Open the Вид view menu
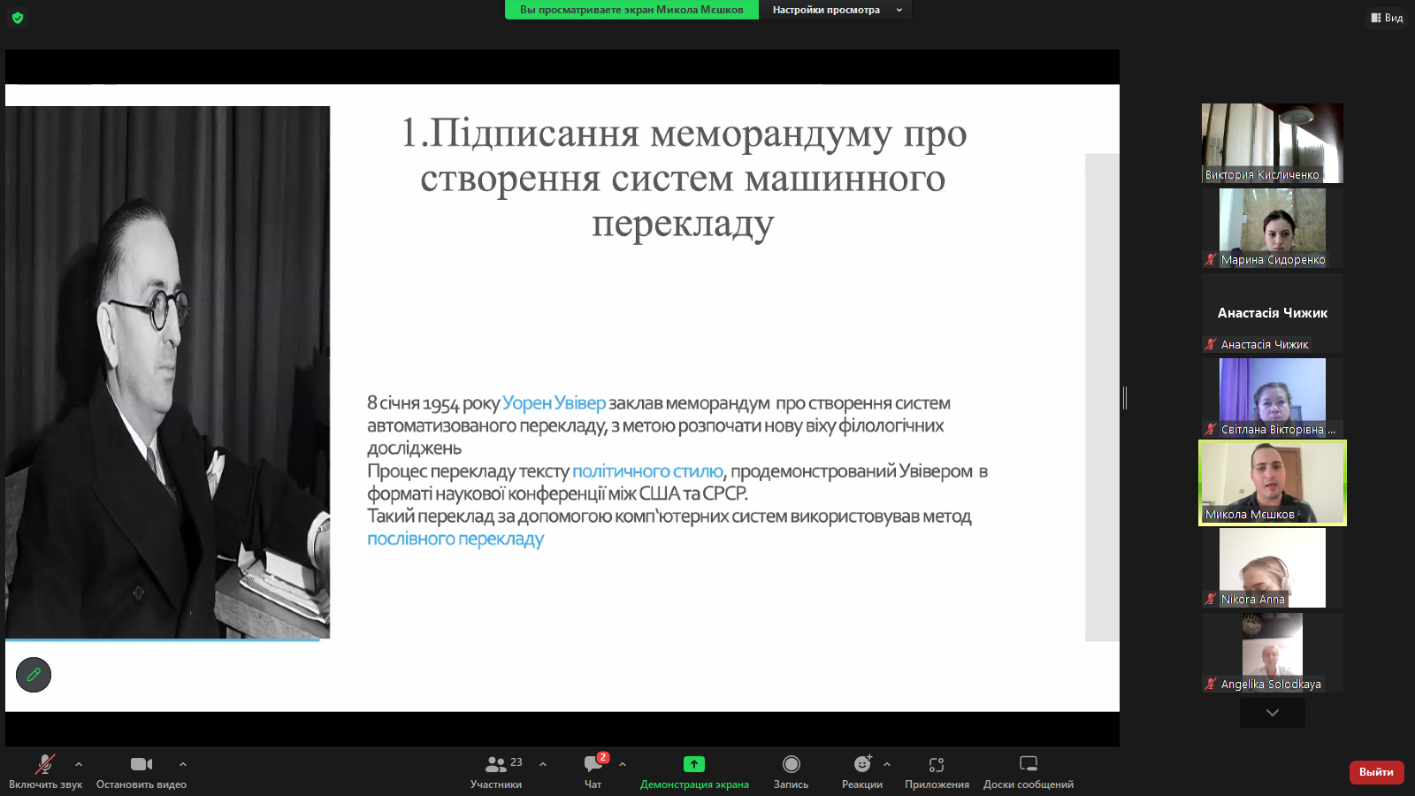 (1387, 18)
